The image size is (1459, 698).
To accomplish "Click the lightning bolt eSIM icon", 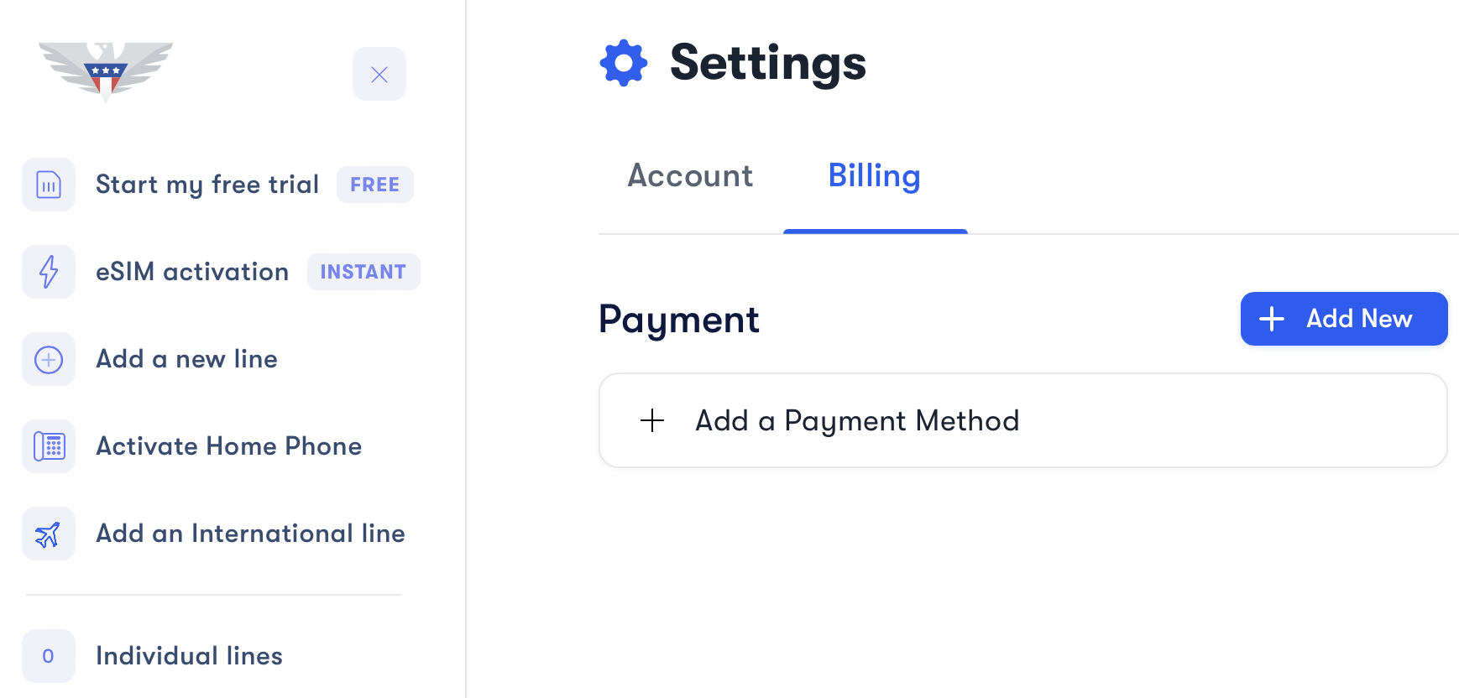I will tap(49, 272).
